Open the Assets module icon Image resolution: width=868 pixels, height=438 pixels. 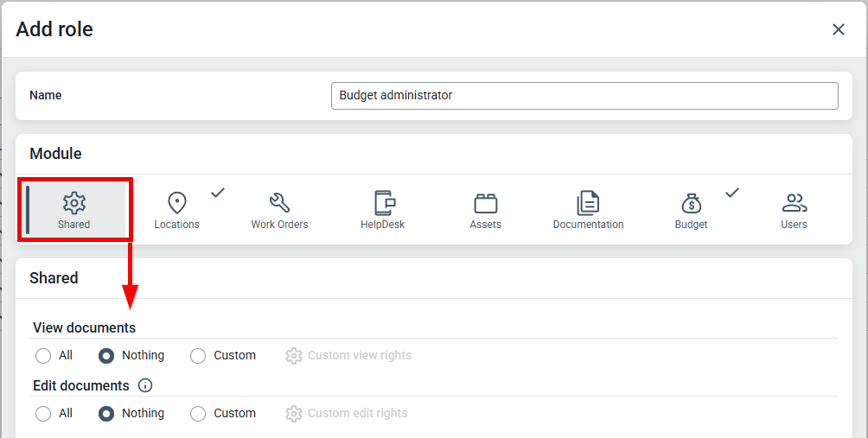click(486, 204)
